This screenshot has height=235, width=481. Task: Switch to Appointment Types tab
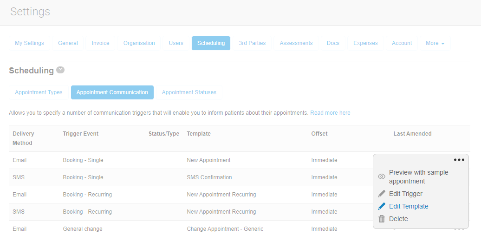(x=39, y=92)
